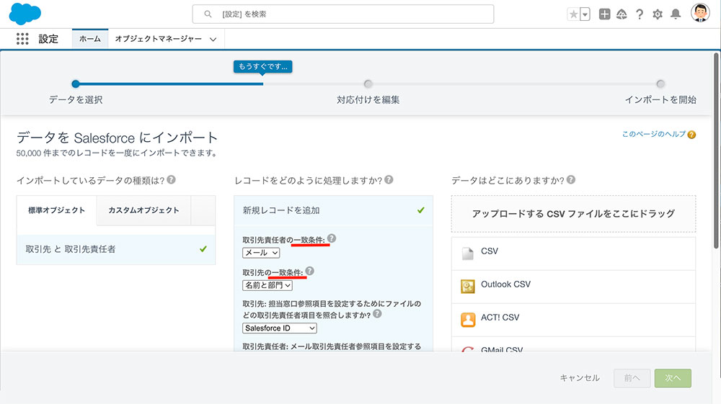
Task: Select the 標準オブジェクト tab
Action: coord(56,210)
